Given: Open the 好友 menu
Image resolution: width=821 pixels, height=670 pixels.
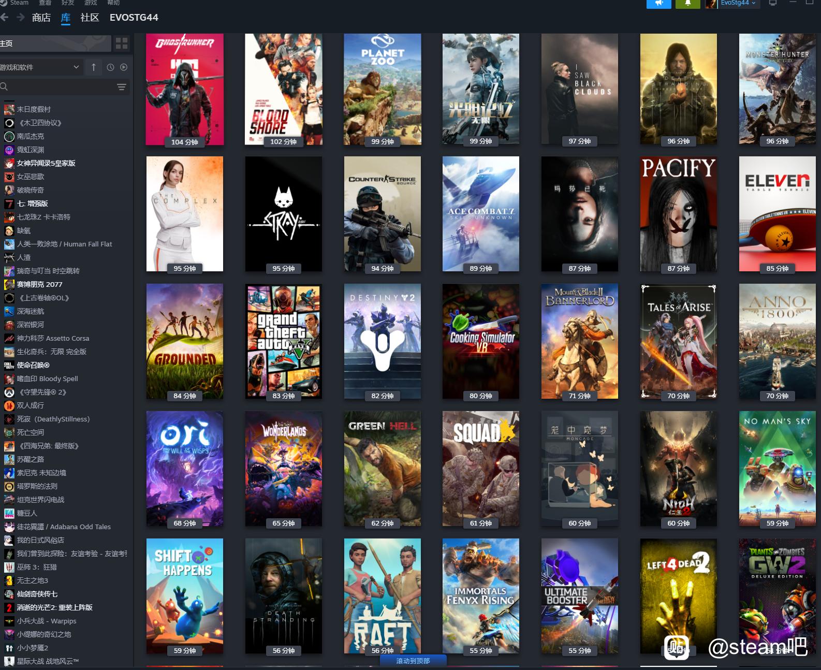Looking at the screenshot, I should pos(68,3).
